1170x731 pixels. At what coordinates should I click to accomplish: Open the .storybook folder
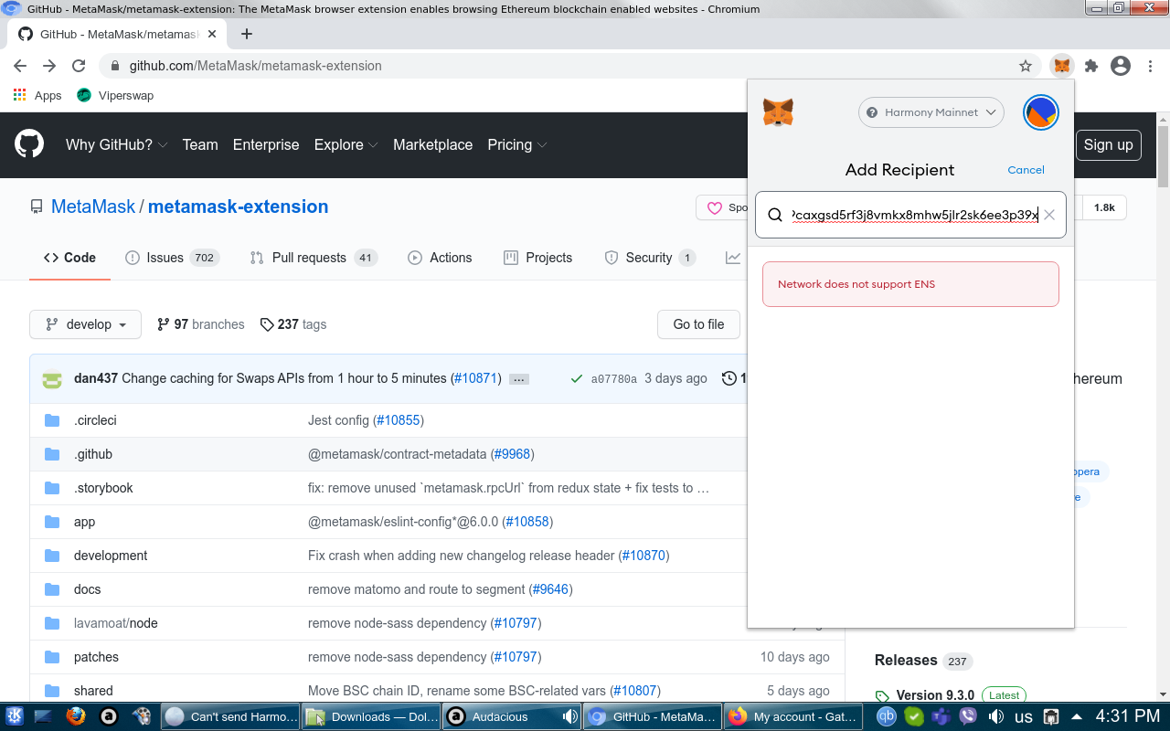click(103, 488)
